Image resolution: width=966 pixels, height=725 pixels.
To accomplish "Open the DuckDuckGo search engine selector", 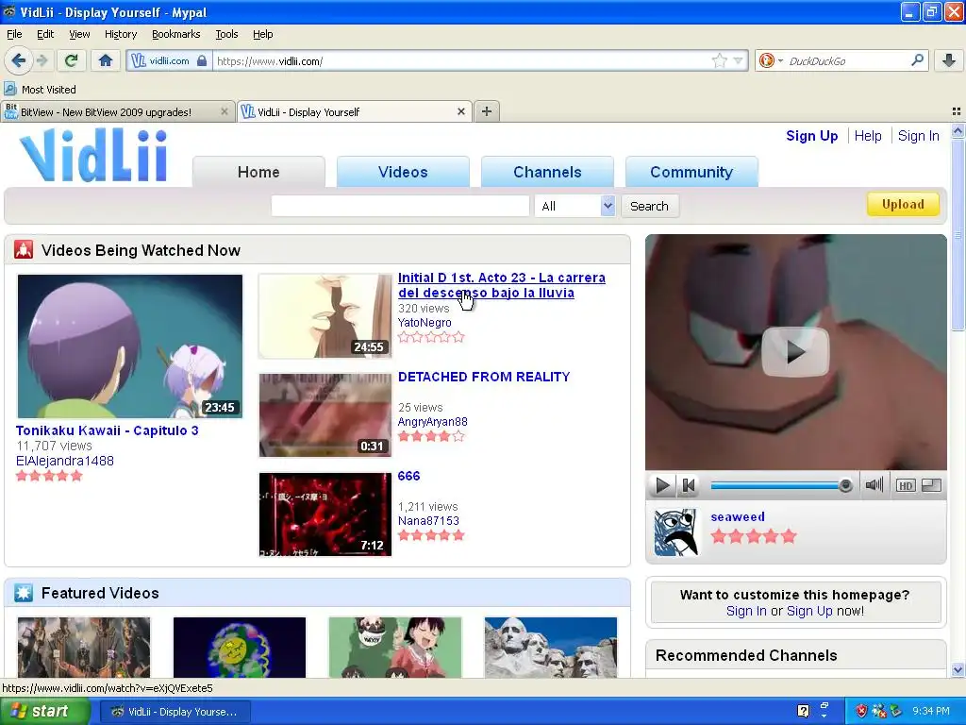I will pos(770,60).
